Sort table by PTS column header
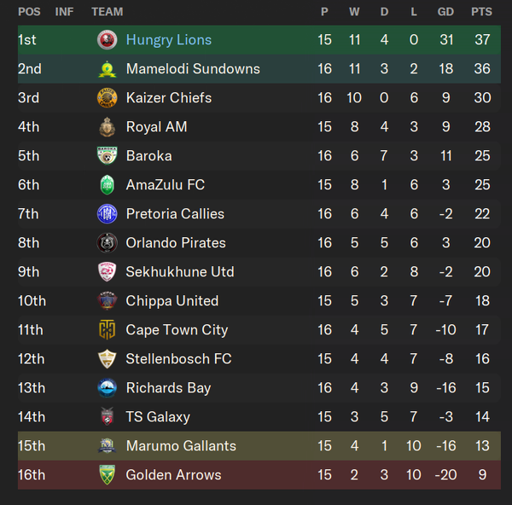Viewport: 512px width, 505px height. 481,12
